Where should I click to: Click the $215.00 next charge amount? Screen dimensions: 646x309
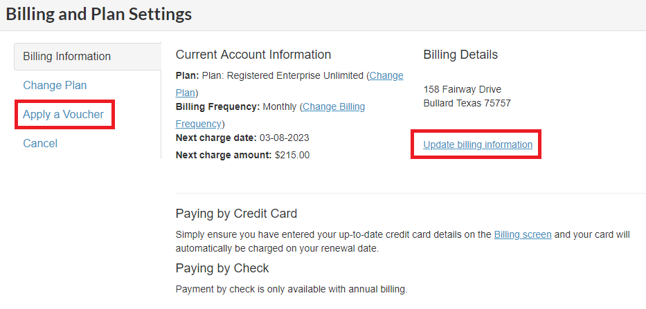[292, 155]
